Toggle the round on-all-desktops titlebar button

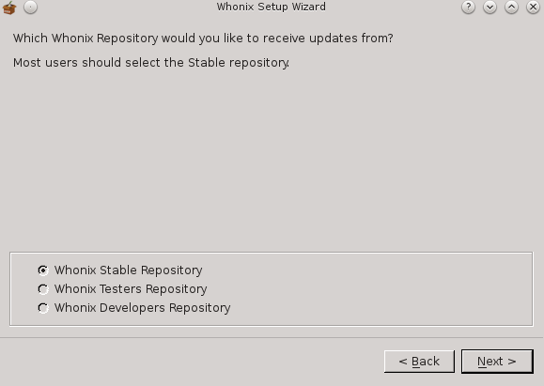tap(30, 7)
